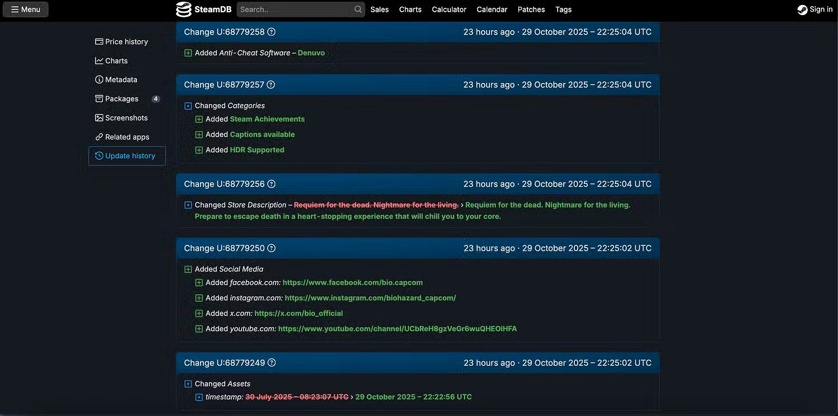This screenshot has height=416, width=838.
Task: Open Calculator from top navigation
Action: pos(449,9)
